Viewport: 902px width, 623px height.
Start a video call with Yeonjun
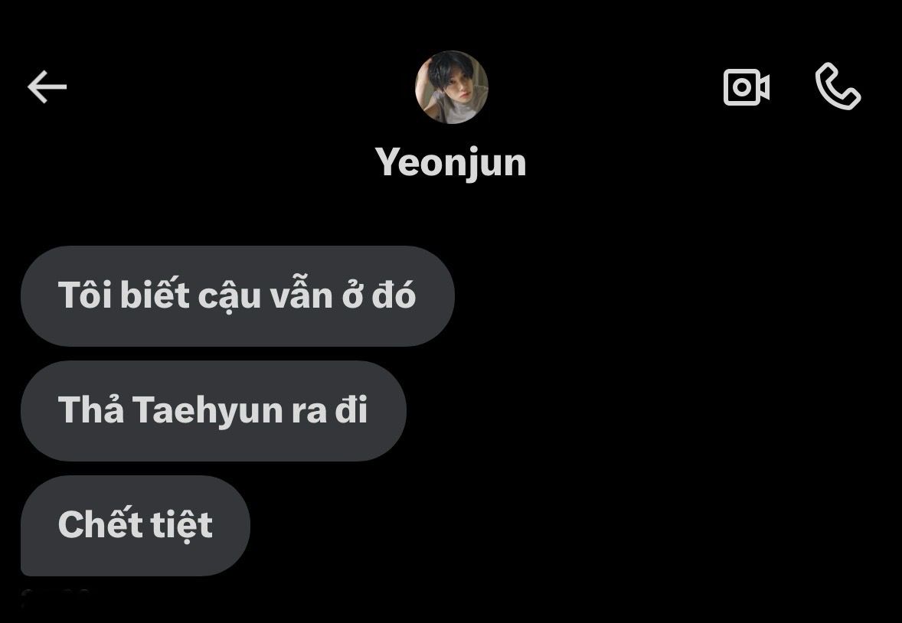(x=746, y=86)
